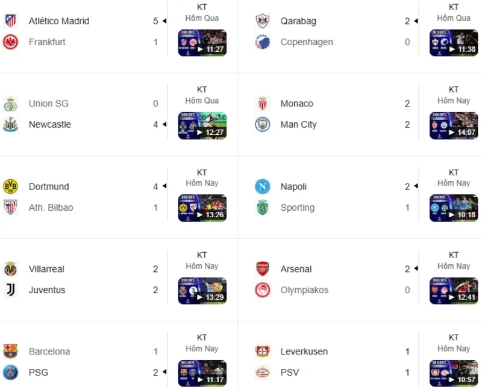The height and width of the screenshot is (390, 482).
Task: Play Union SG vs Newcastle highlights
Action: [202, 125]
